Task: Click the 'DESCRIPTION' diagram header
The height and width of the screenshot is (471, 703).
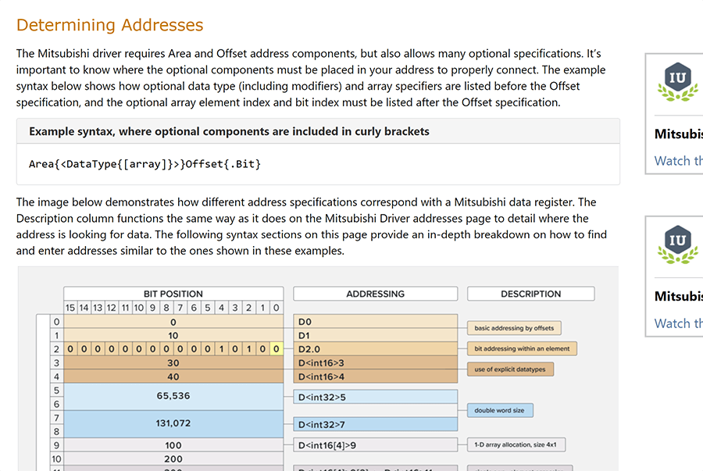Action: pos(531,294)
